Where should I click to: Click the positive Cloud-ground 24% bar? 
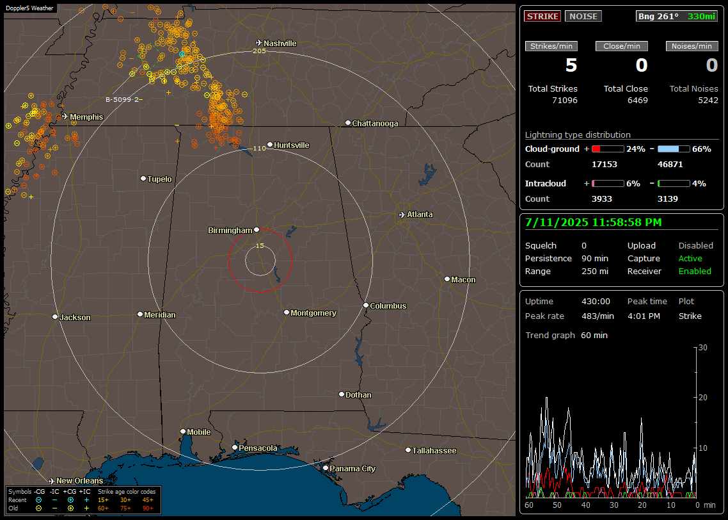click(x=608, y=149)
